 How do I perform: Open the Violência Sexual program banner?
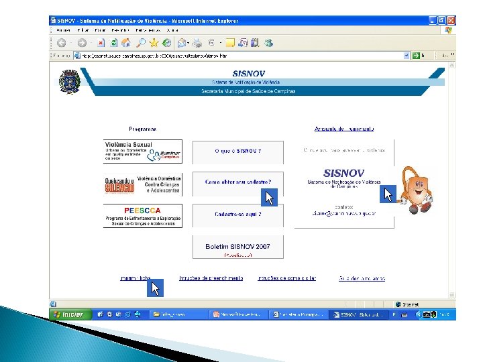point(143,152)
